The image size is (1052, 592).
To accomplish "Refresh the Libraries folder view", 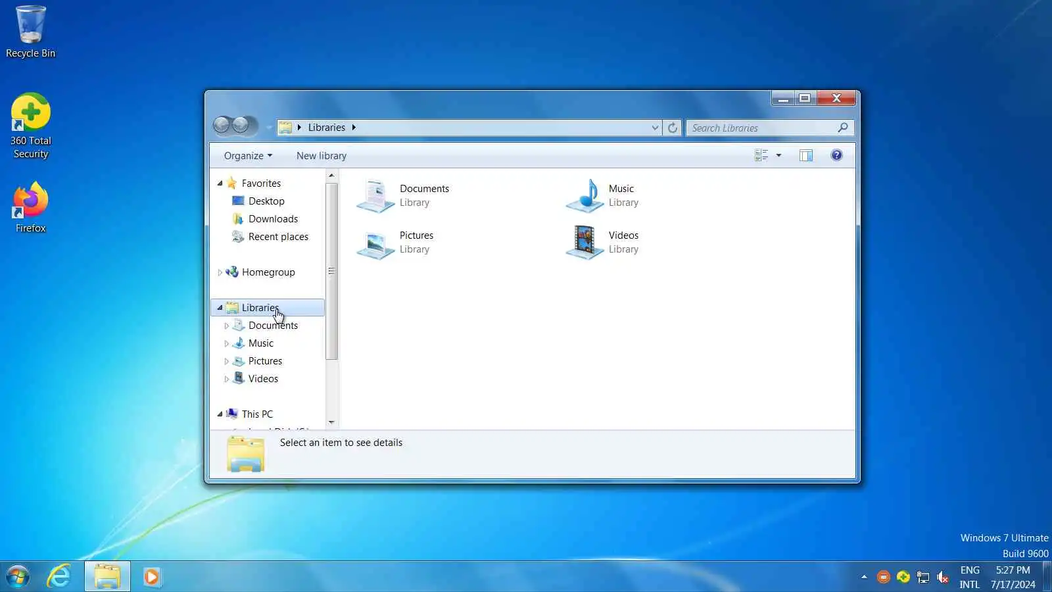I will 672,128.
